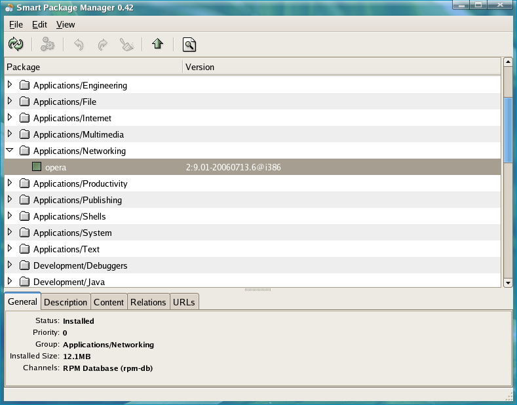Image resolution: width=517 pixels, height=405 pixels.
Task: Click the Find magnifier toolbar icon
Action: [x=189, y=45]
